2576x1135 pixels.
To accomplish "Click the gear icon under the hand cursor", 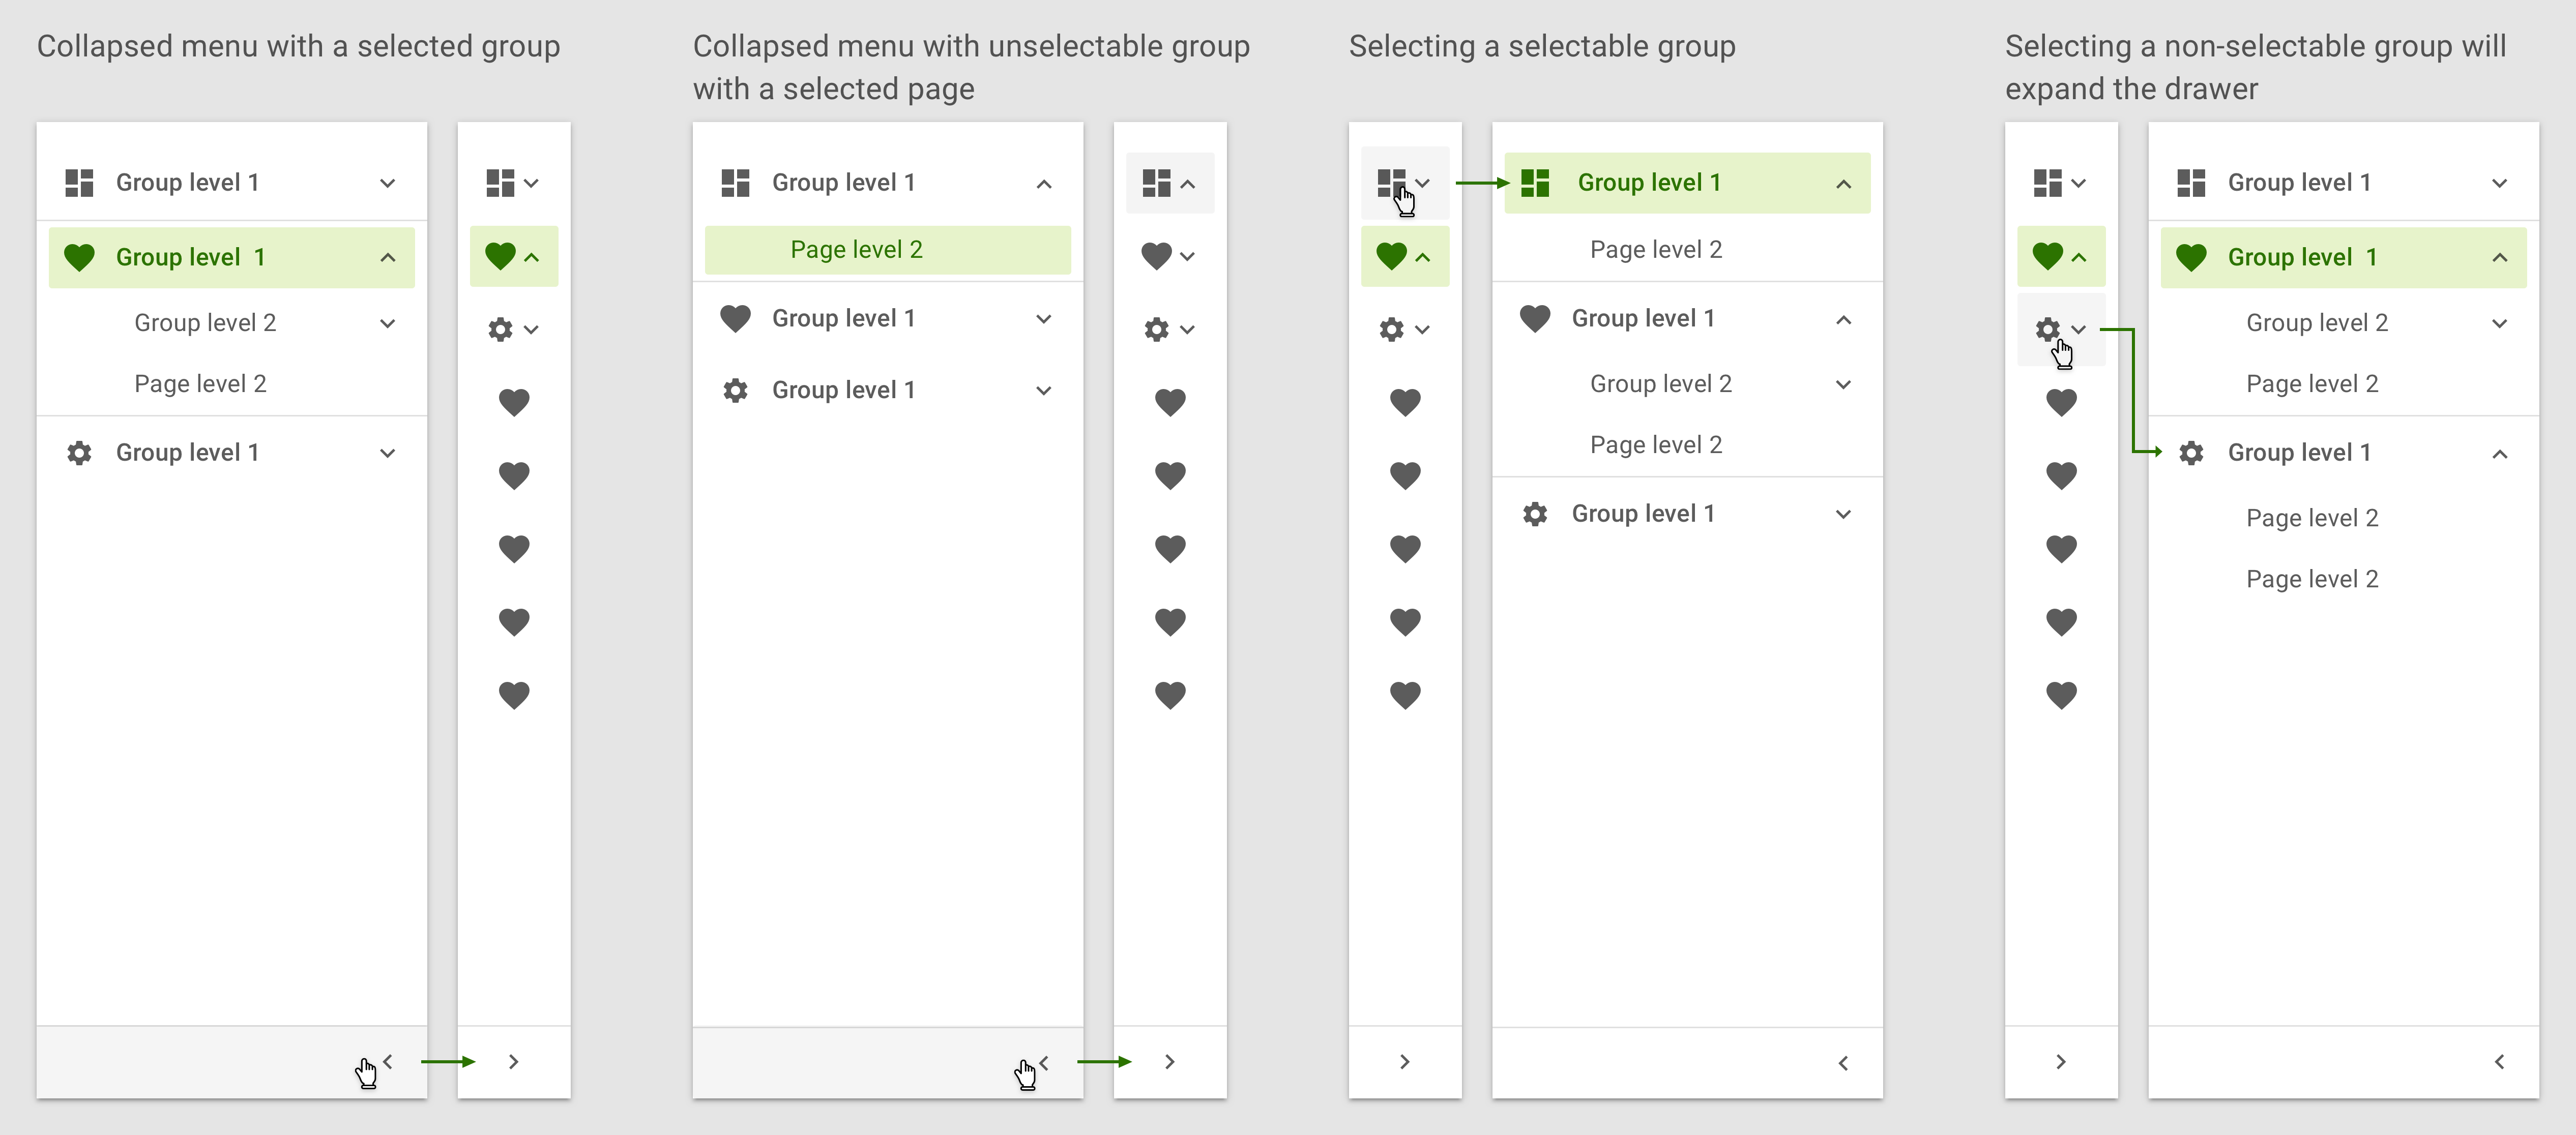I will click(x=2047, y=329).
